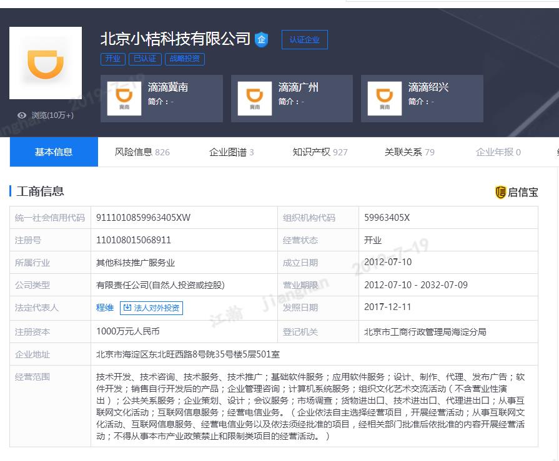The image size is (559, 461).
Task: Select industry value 其他科技推广服务业
Action: click(x=136, y=263)
